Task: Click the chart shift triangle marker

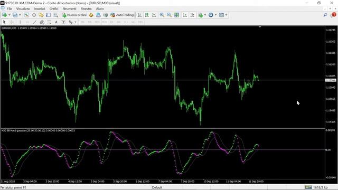Action: (260, 27)
